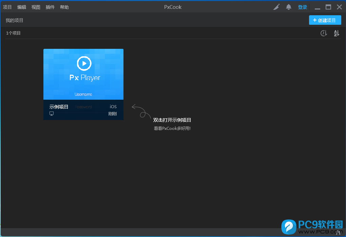Click the 刚刚 timestamp on project card
The height and width of the screenshot is (237, 346).
point(113,114)
